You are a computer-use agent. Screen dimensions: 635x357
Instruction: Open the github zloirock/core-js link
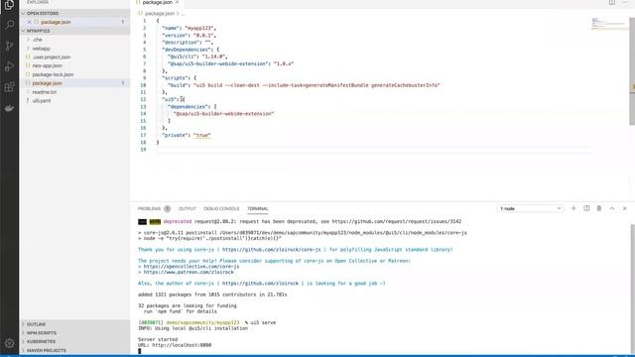click(271, 249)
